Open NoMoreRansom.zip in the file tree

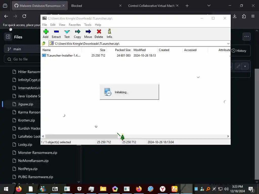33,161
